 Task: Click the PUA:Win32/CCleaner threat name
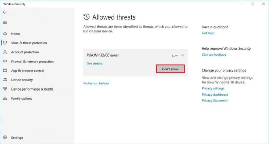[x=103, y=55]
